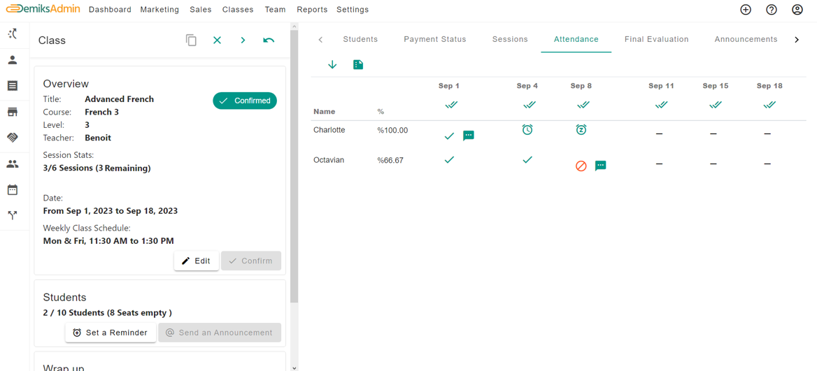Viewport: 817px width, 371px height.
Task: Switch to the Announcements tab
Action: [x=746, y=40]
